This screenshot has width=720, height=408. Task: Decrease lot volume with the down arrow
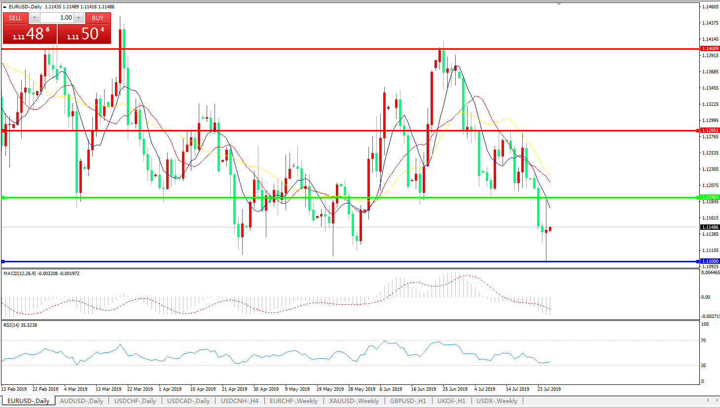point(35,18)
